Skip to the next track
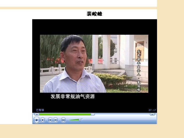Image resolution: width=184 pixels, height=138 pixels. [x=55, y=120]
